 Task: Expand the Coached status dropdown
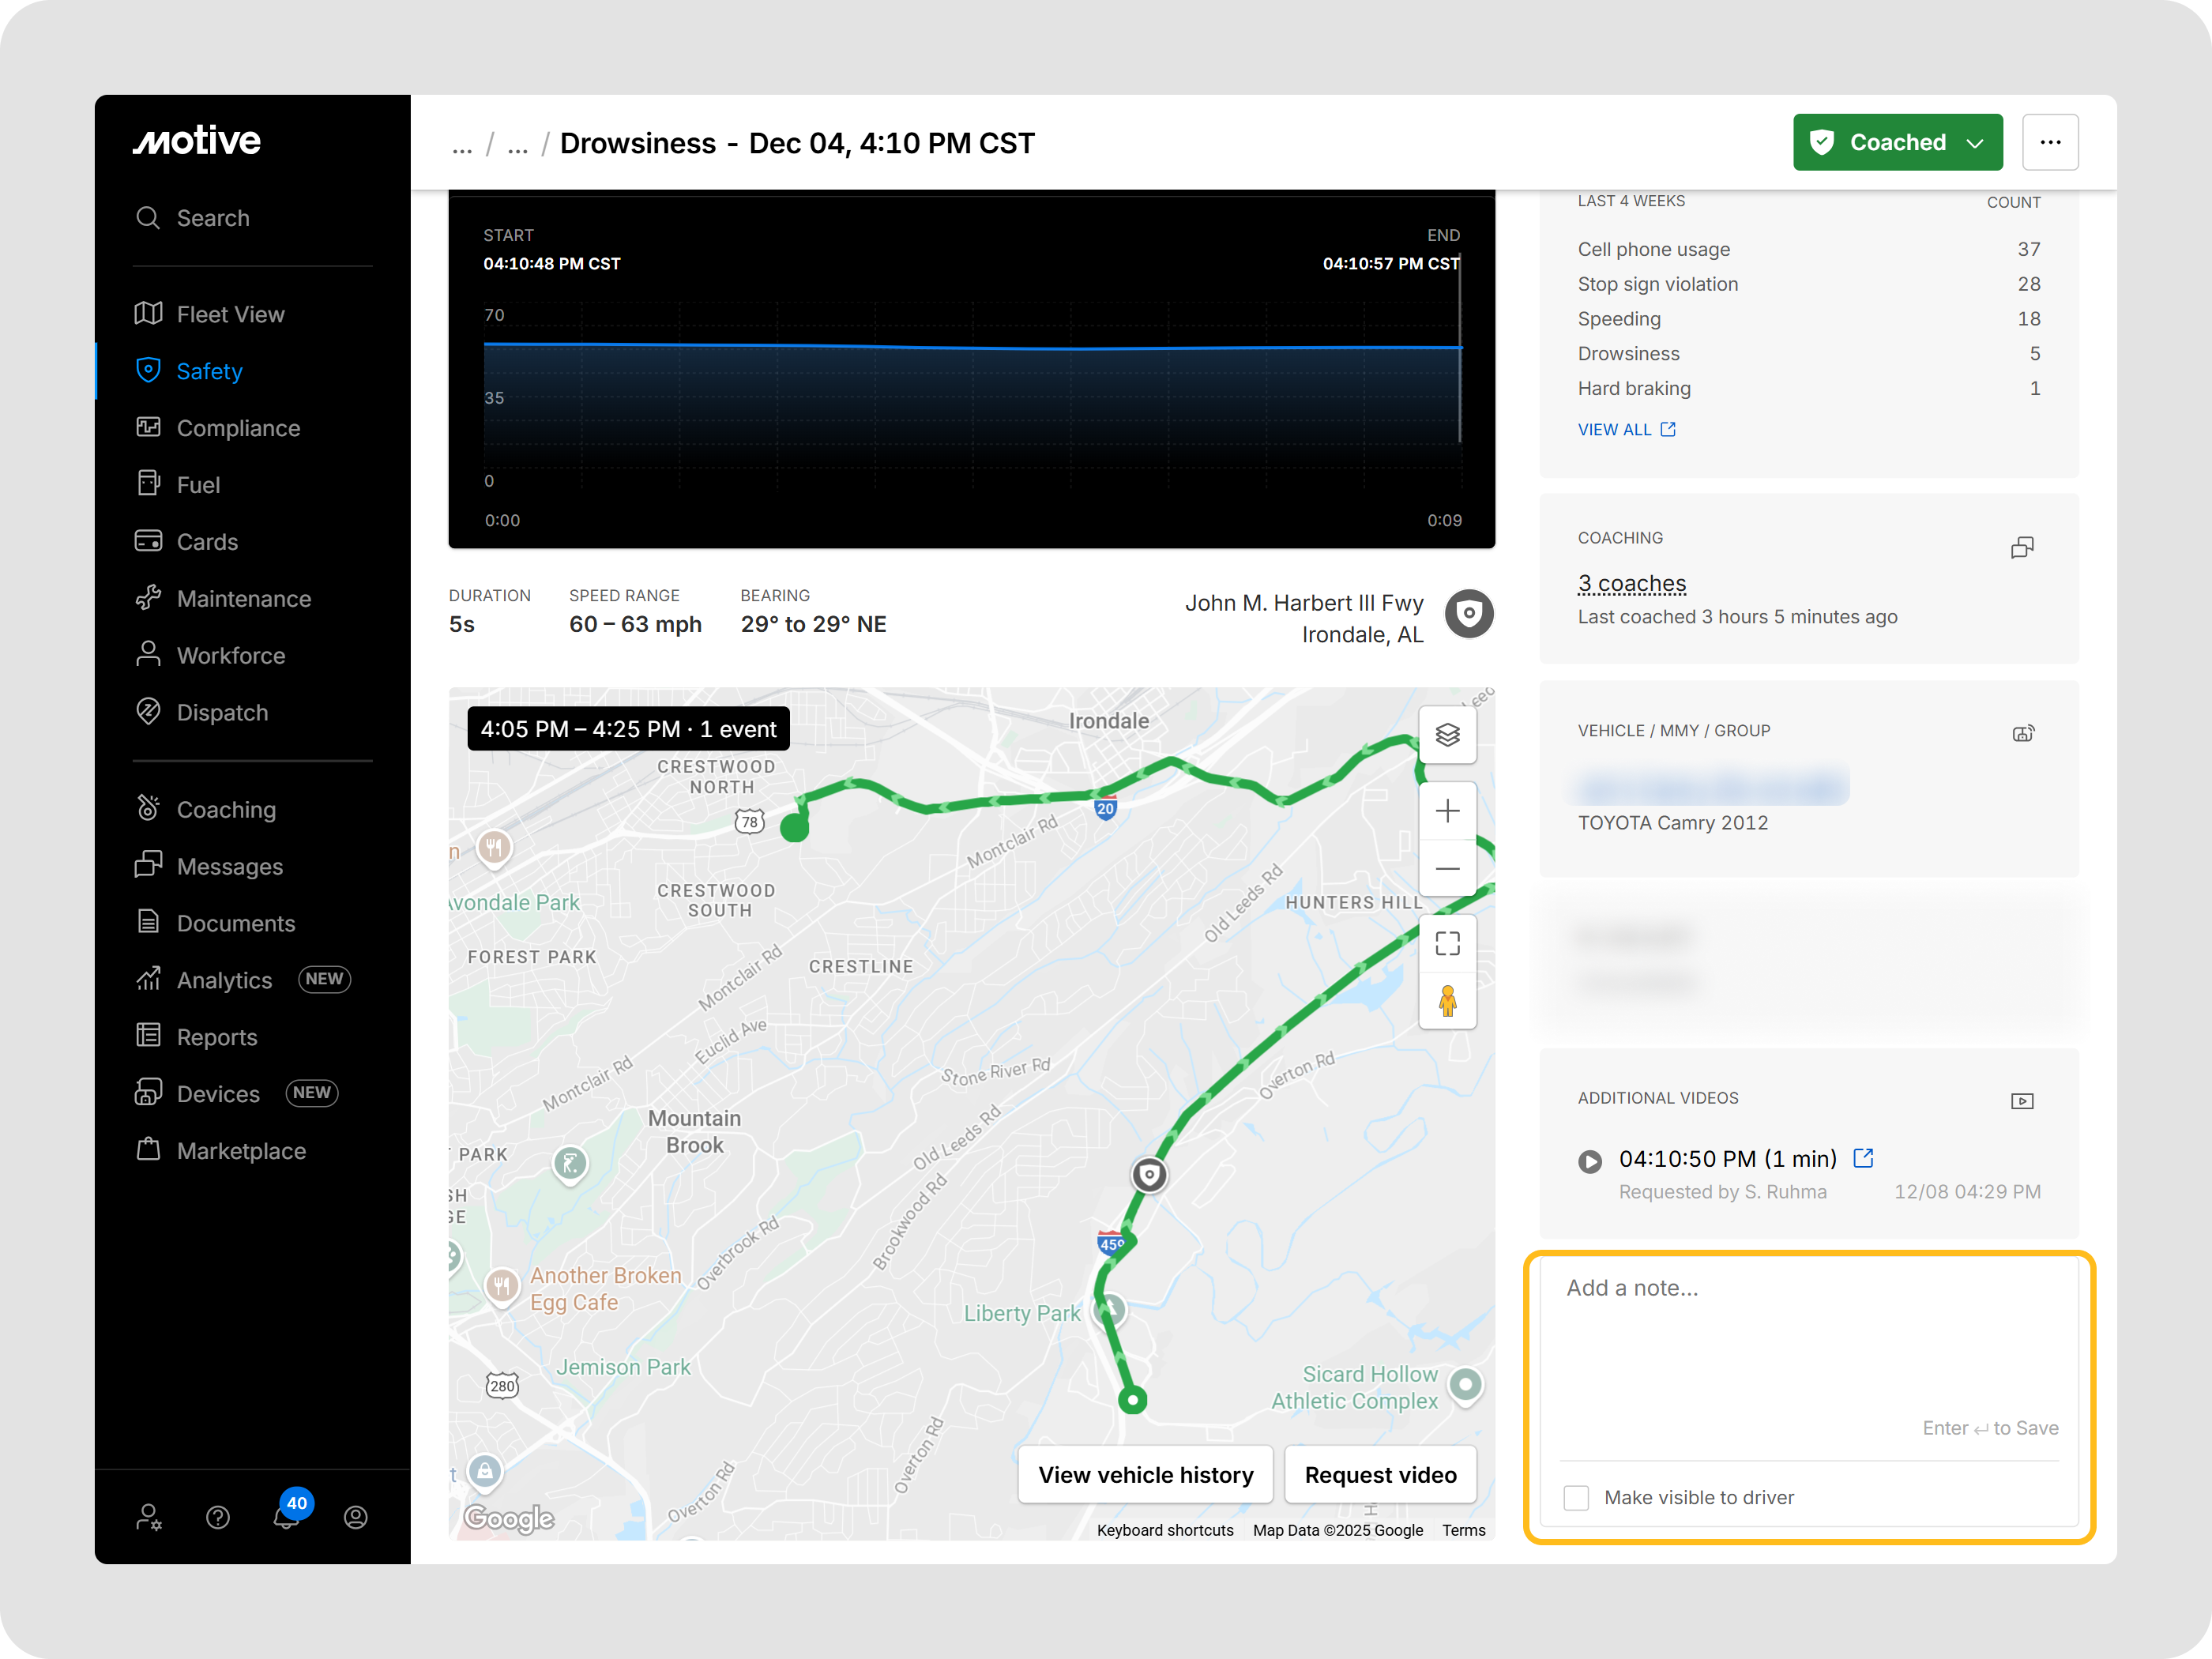click(x=1897, y=142)
